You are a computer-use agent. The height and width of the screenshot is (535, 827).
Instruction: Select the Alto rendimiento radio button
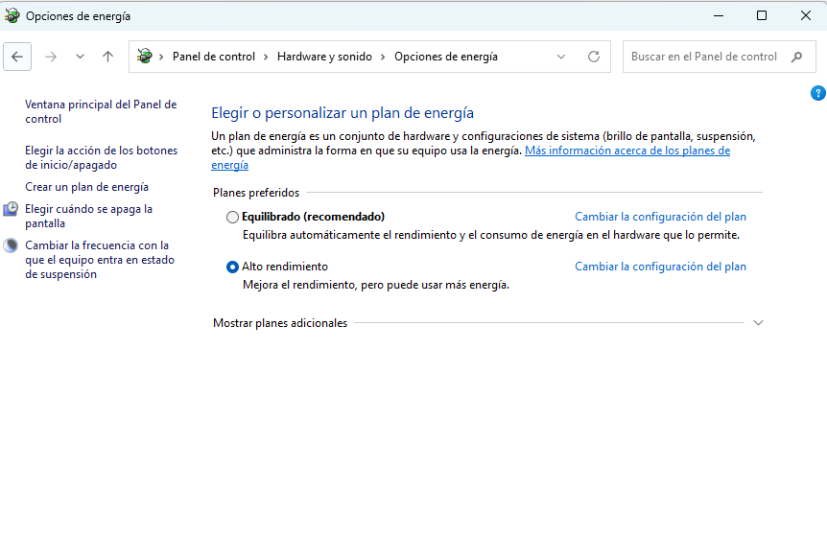click(232, 267)
